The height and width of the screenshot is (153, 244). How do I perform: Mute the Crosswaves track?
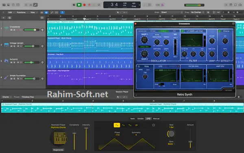tap(11, 30)
